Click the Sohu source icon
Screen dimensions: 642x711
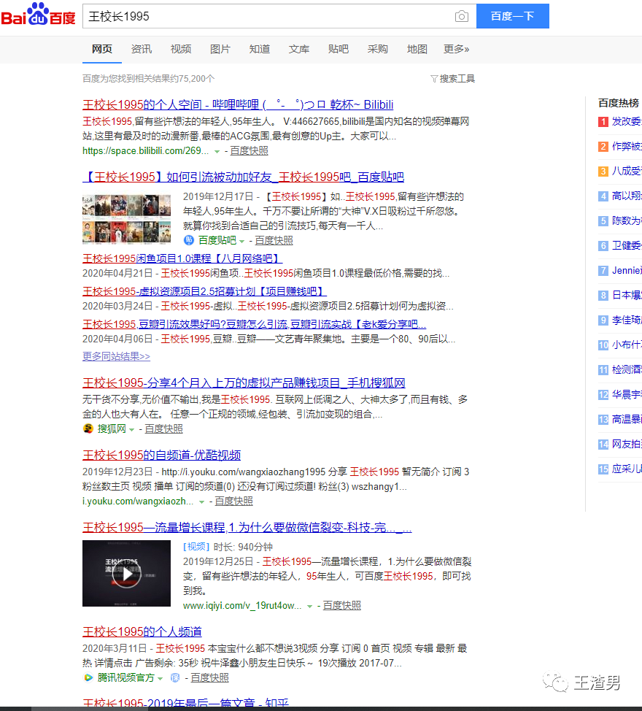pyautogui.click(x=88, y=428)
